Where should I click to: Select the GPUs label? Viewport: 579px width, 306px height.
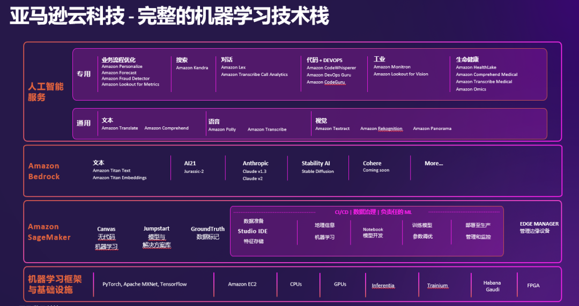340,284
